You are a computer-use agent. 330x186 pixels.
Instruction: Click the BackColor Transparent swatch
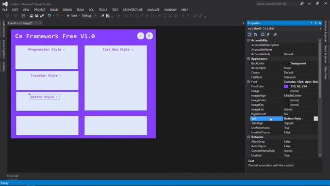pyautogui.click(x=286, y=63)
